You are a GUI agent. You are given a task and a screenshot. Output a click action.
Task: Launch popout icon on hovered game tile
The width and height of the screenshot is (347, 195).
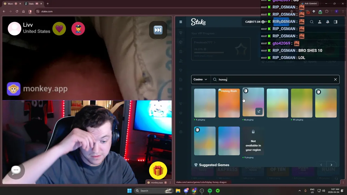(259, 111)
